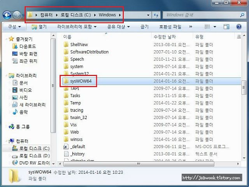Change view with the view mode icon
Image resolution: width=249 pixels, height=187 pixels.
click(207, 27)
